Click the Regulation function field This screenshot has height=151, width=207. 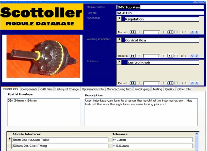[162, 19]
